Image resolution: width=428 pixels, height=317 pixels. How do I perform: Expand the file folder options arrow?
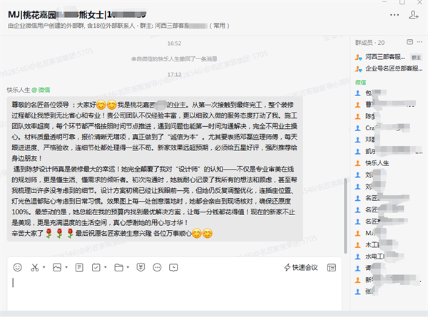128,267
